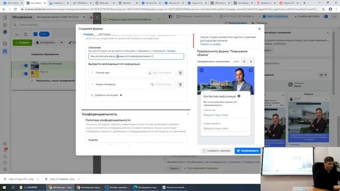Collapse the right panel section chevron
This screenshot has width=340, height=191.
(x=328, y=33)
